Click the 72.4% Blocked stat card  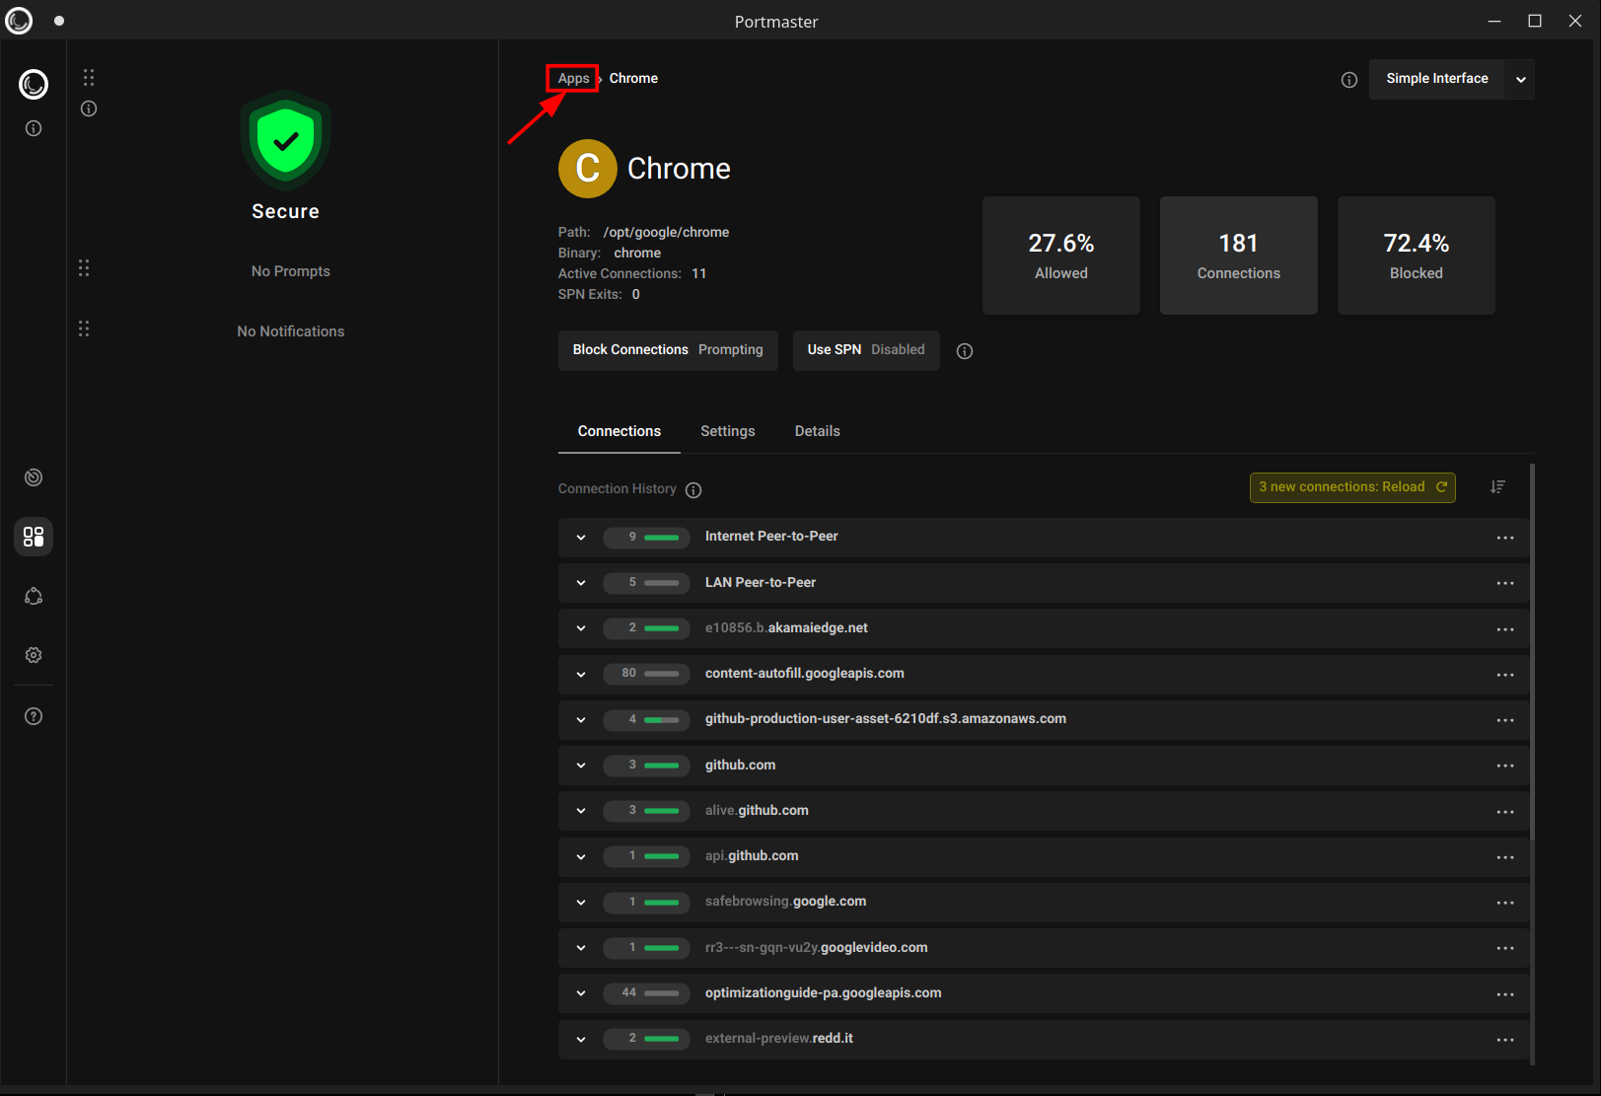click(x=1417, y=256)
